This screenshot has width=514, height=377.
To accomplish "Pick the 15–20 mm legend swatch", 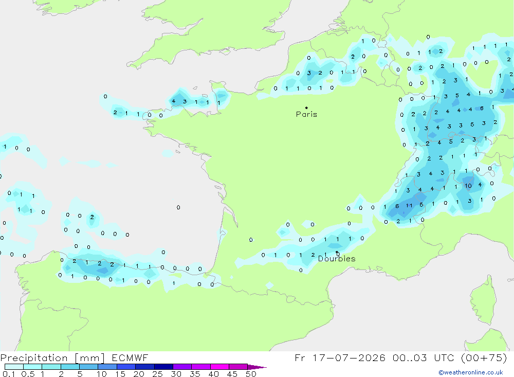I will pyautogui.click(x=126, y=367).
